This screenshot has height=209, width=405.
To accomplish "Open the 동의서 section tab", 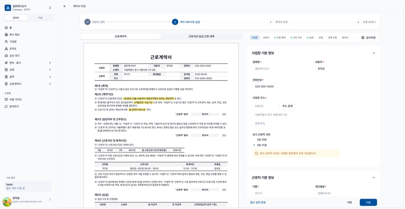I will point(345,38).
